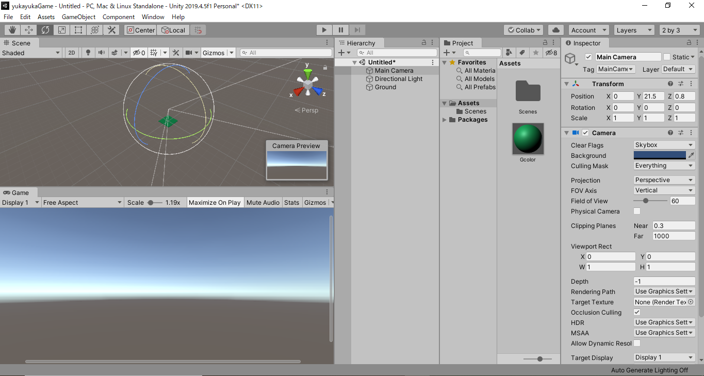
Task: Lock the Hierarchy panel
Action: pyautogui.click(x=424, y=43)
